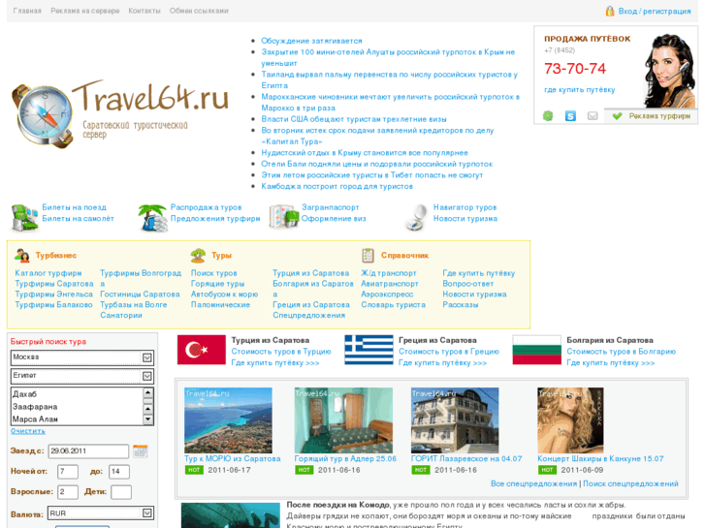Click the Travel64.ru compass logo

120,113
